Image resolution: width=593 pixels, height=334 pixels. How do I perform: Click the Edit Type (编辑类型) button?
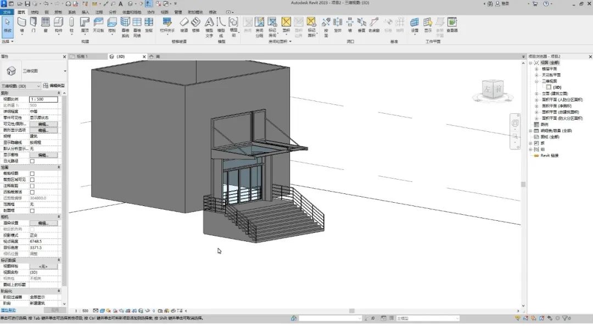pyautogui.click(x=54, y=86)
